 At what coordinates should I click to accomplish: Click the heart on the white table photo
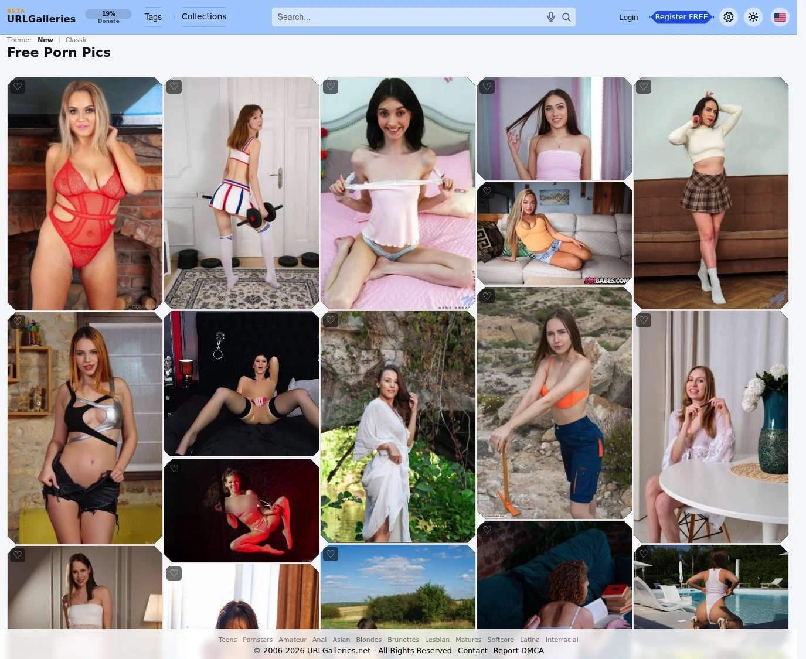(644, 320)
